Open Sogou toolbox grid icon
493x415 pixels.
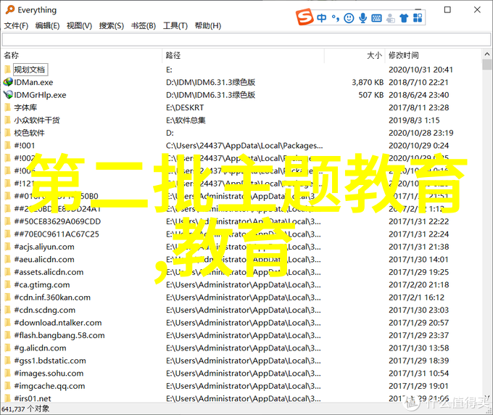(x=418, y=18)
